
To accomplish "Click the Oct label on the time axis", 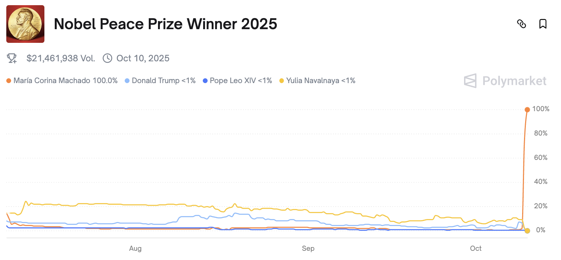I will 476,248.
